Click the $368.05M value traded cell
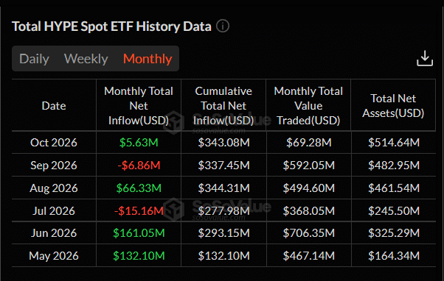The width and height of the screenshot is (444, 281). tap(308, 211)
